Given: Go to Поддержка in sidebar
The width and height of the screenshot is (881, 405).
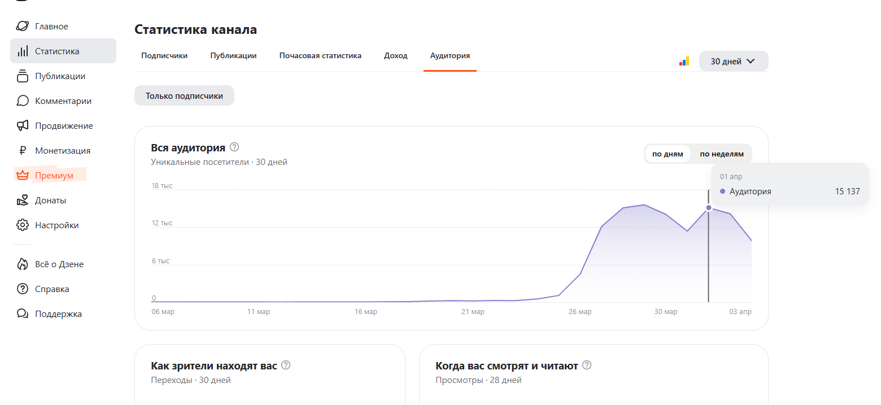Looking at the screenshot, I should [x=58, y=313].
